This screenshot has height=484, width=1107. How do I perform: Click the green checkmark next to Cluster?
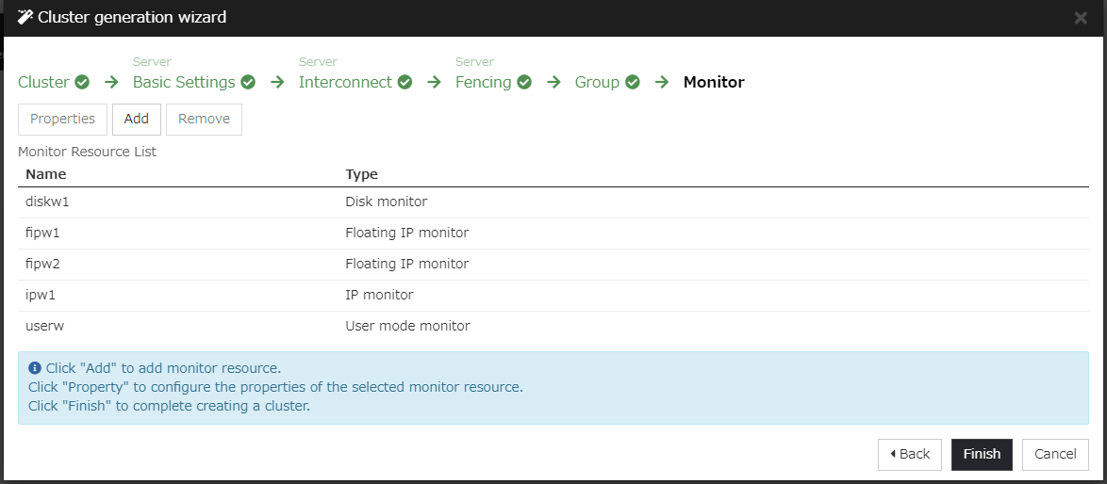tap(82, 82)
